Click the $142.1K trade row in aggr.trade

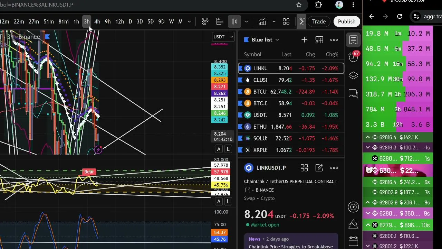pyautogui.click(x=398, y=137)
